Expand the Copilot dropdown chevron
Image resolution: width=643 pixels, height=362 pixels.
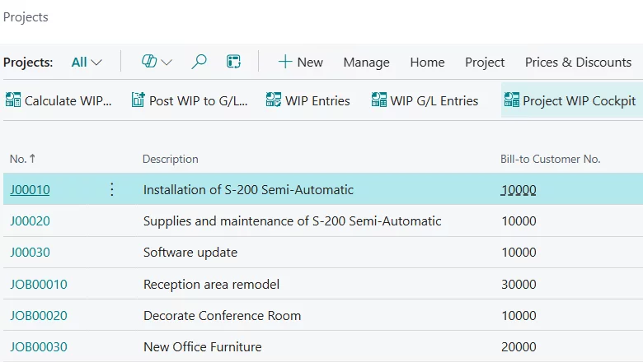point(167,62)
